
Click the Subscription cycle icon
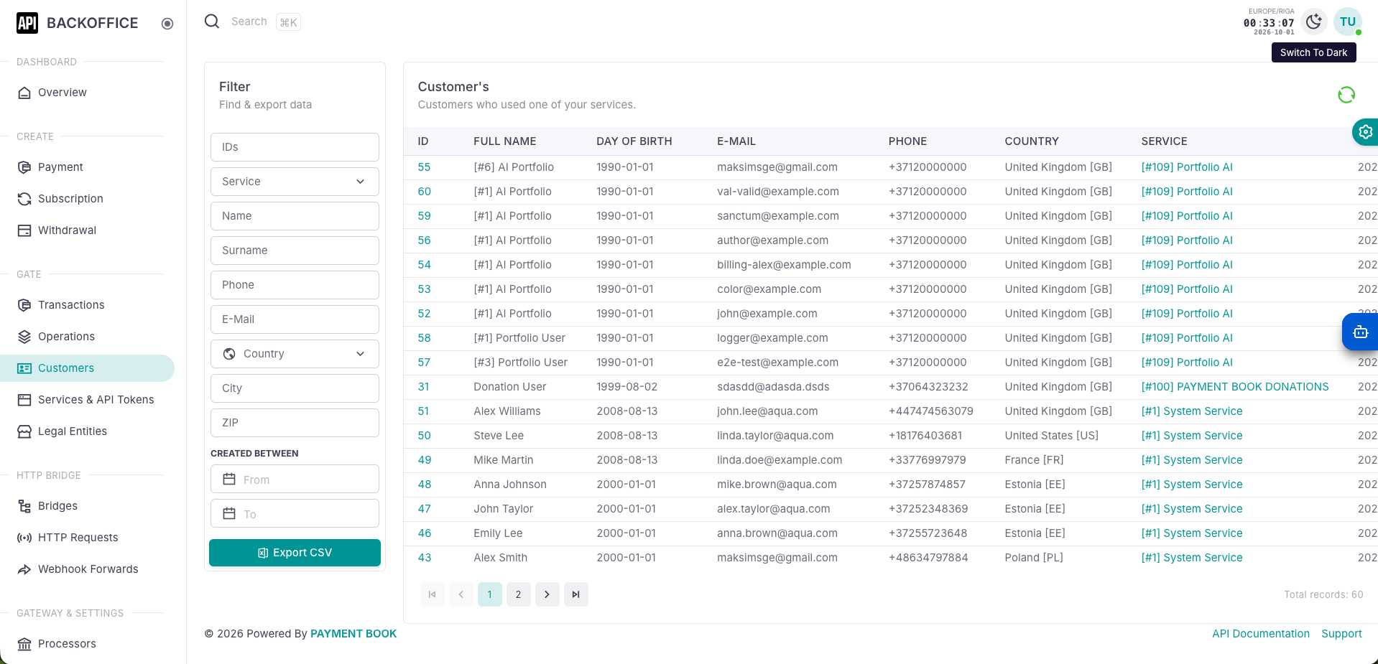[x=24, y=199]
